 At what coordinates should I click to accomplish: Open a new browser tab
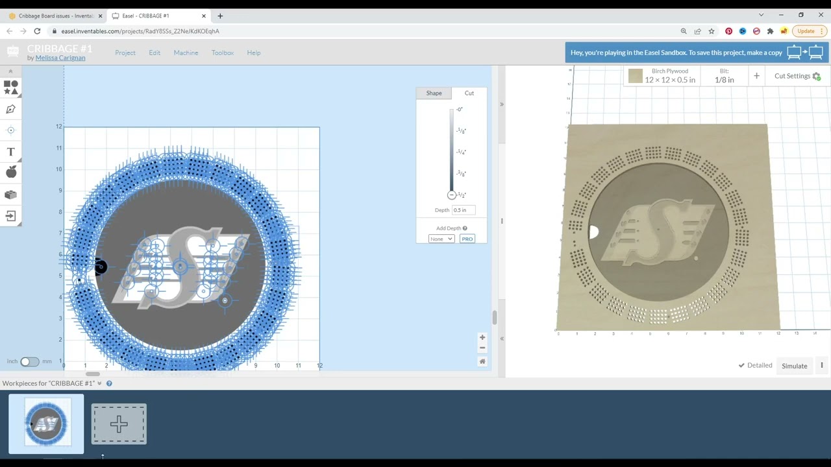coord(220,16)
